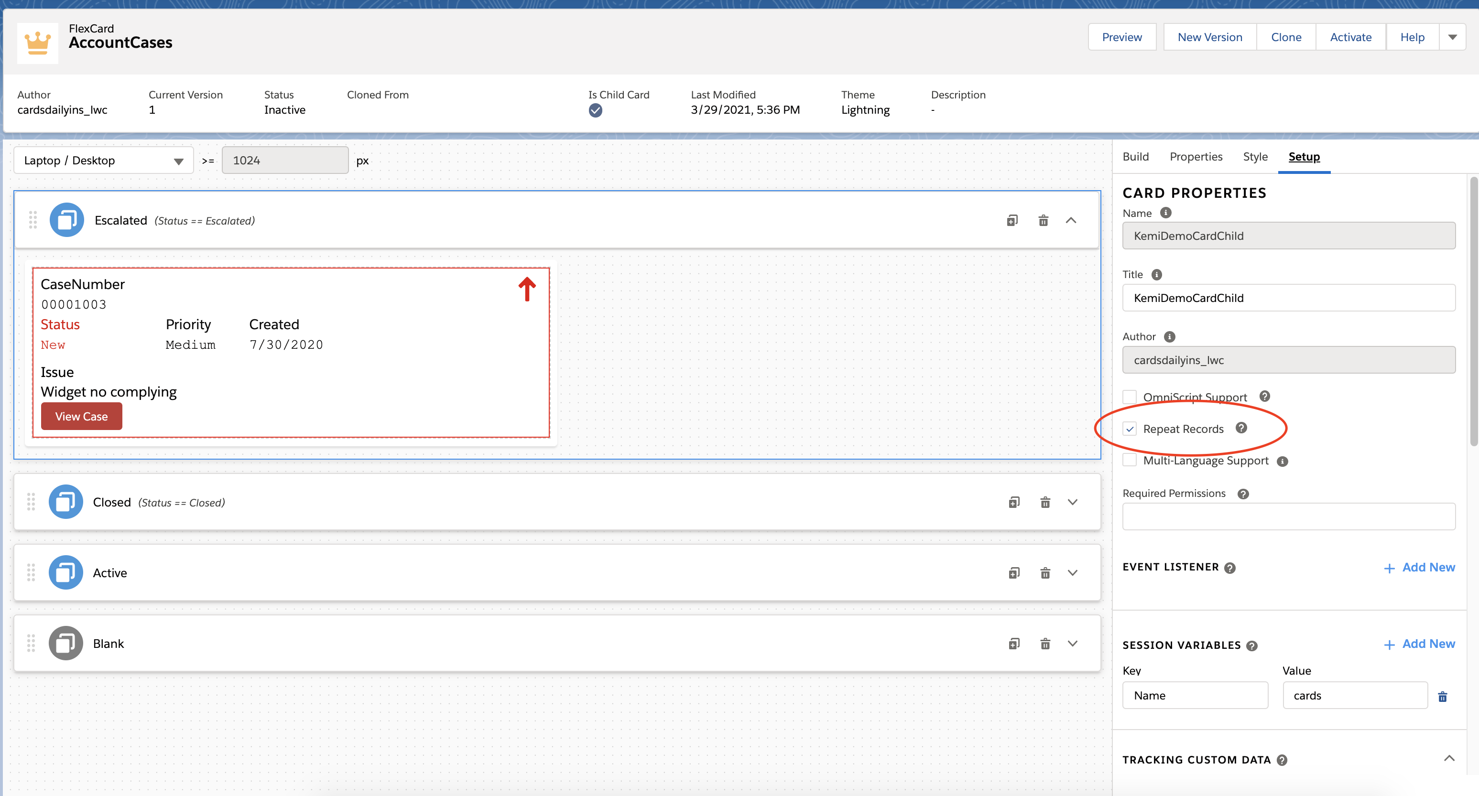Collapse the Escalated state
Image resolution: width=1479 pixels, height=796 pixels.
point(1071,220)
